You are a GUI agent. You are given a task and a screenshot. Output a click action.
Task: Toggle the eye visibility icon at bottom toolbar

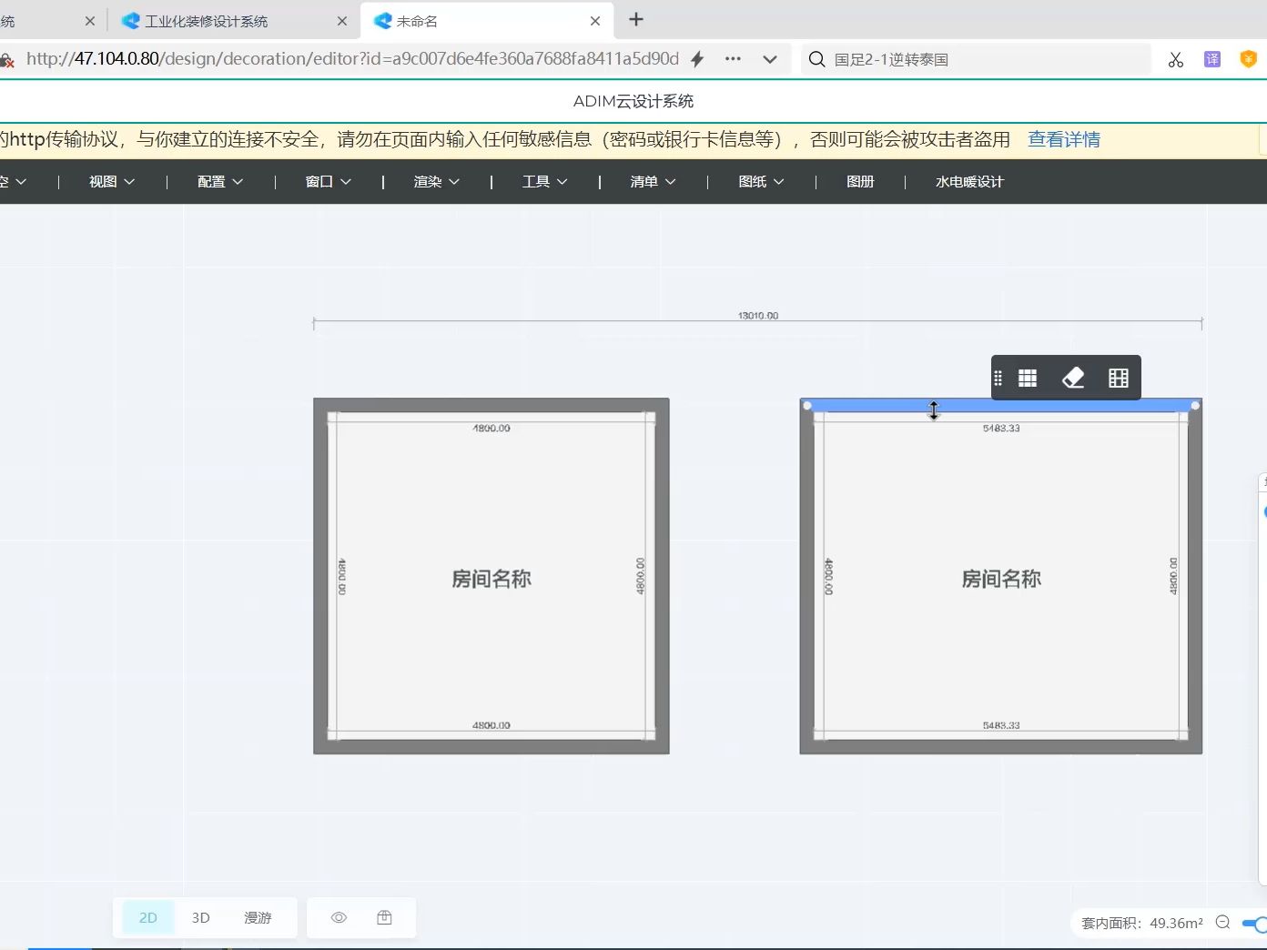(x=339, y=917)
